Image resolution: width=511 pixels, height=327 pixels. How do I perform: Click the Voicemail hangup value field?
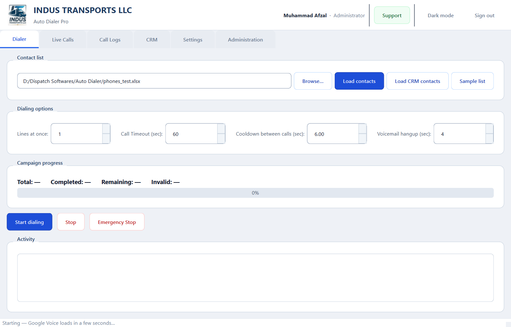tap(460, 134)
